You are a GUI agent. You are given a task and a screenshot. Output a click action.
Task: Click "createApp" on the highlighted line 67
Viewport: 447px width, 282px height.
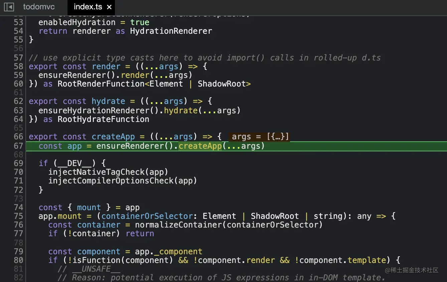click(x=200, y=146)
